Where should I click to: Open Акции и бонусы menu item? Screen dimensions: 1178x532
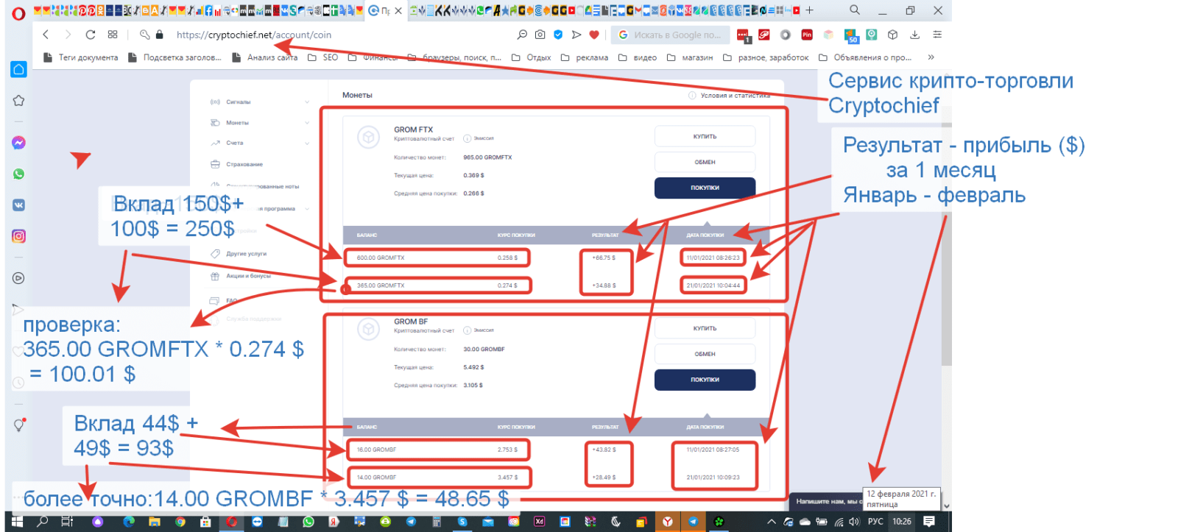(x=248, y=276)
